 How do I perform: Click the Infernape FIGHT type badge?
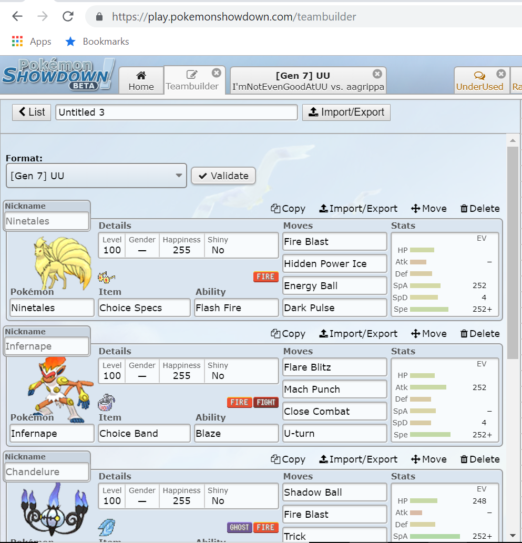(x=265, y=403)
